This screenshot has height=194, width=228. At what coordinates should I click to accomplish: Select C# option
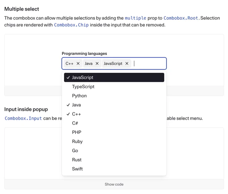[114, 123]
